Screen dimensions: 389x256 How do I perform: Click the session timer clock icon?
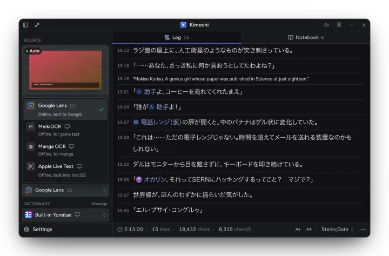(x=120, y=230)
